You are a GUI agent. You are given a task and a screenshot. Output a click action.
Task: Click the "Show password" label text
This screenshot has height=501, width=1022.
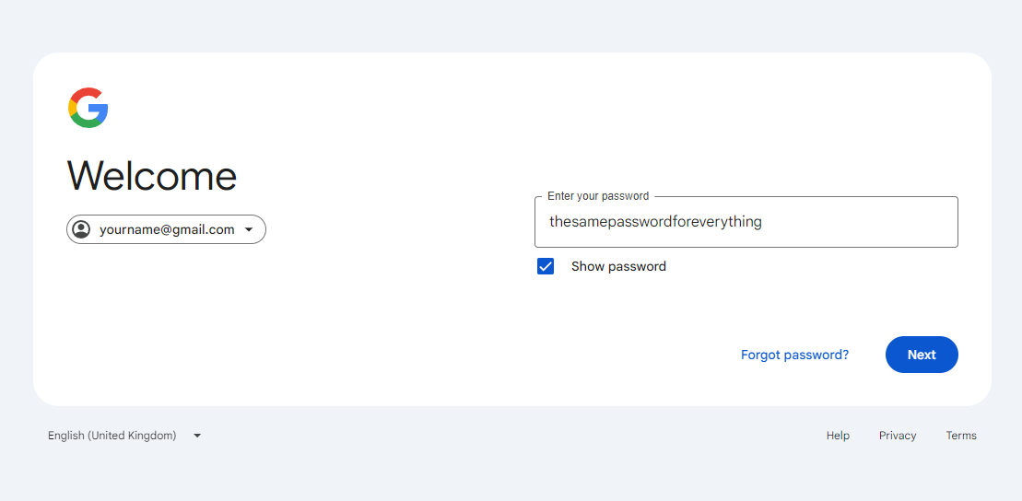618,266
